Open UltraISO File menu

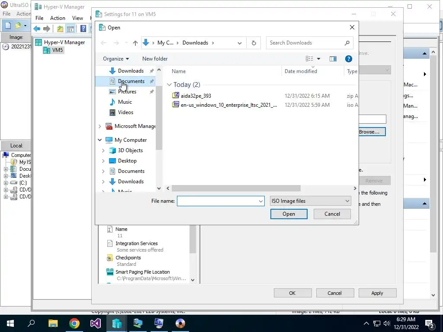pyautogui.click(x=6, y=13)
